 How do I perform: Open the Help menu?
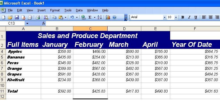105,10
